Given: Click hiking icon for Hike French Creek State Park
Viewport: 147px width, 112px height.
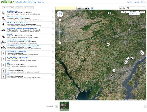Looking at the screenshot, I should point(3,24).
